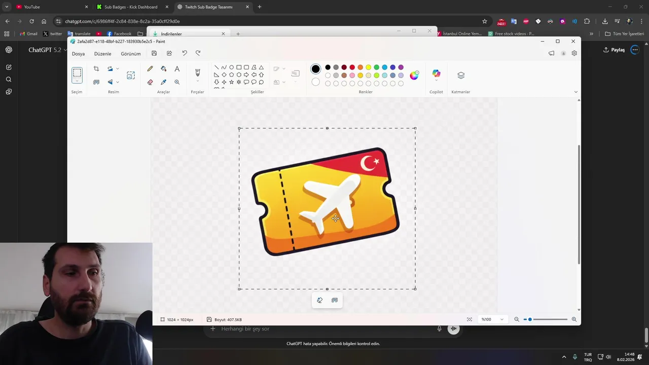Select the Brushes tool
This screenshot has width=649, height=365.
[x=198, y=72]
